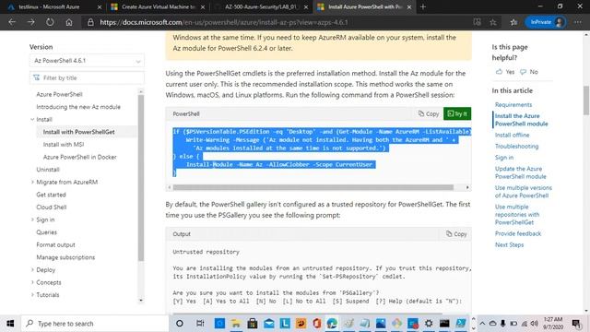Screen dimensions: 590x332
Task: Refresh the docs page
Action: pos(50,22)
